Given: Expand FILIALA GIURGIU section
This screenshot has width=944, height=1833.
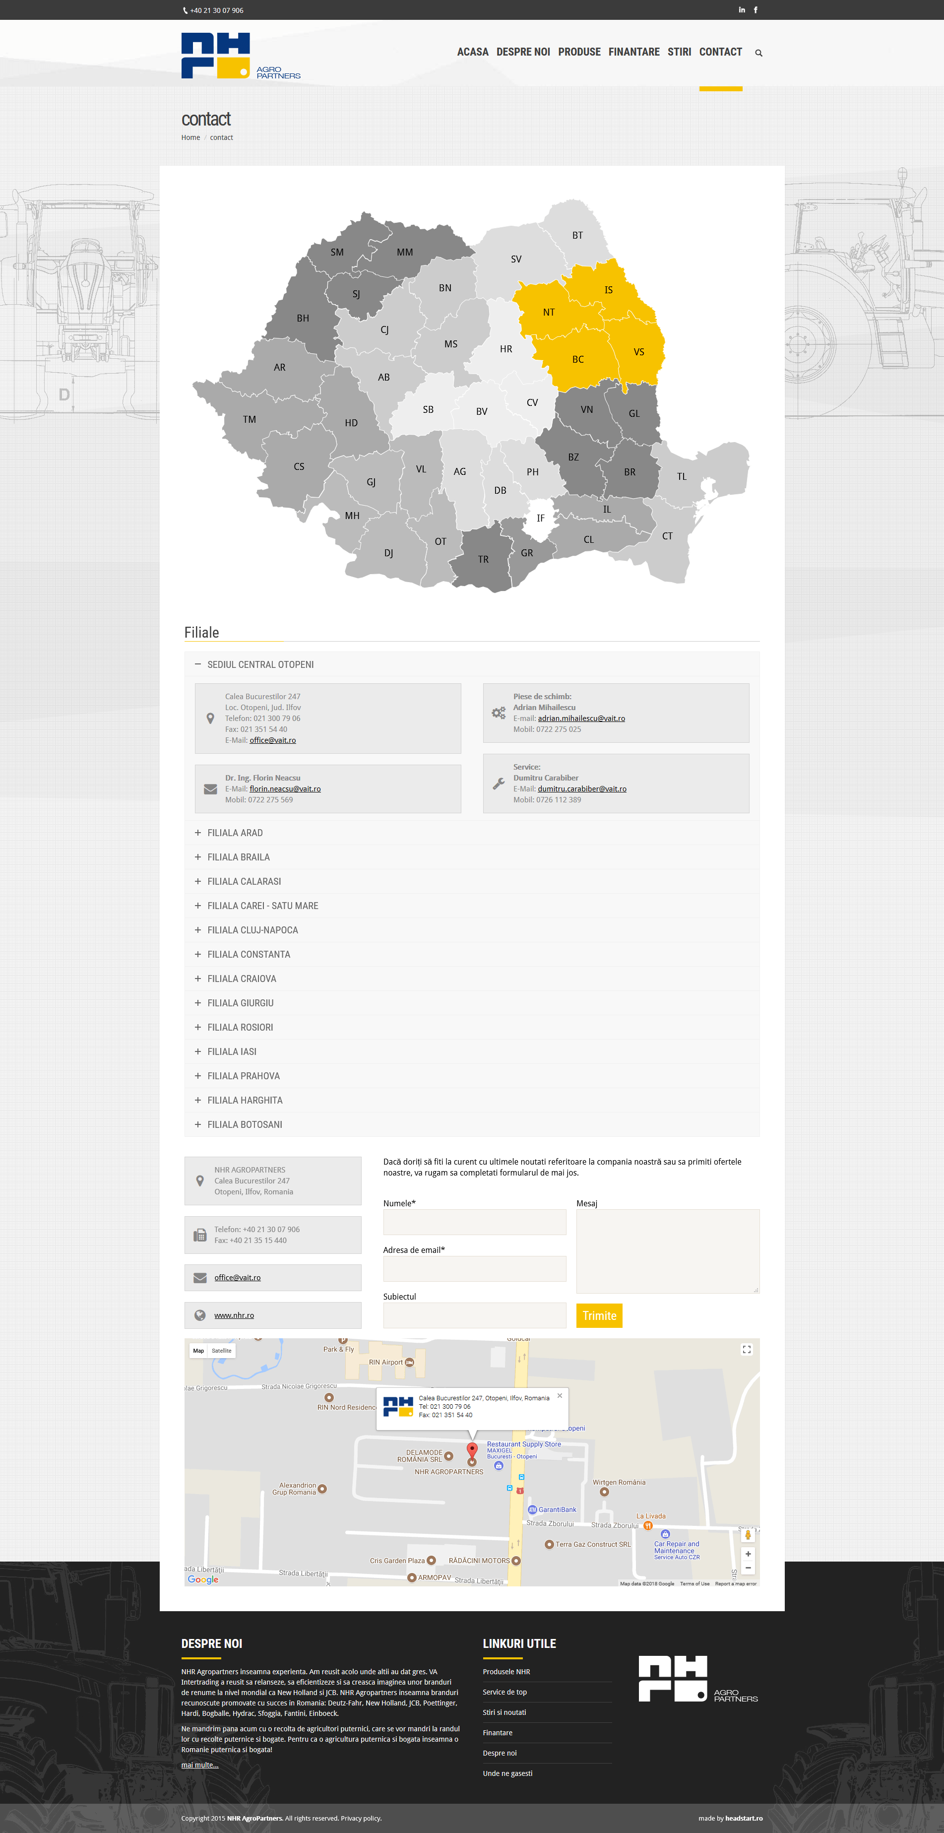Looking at the screenshot, I should point(472,1003).
